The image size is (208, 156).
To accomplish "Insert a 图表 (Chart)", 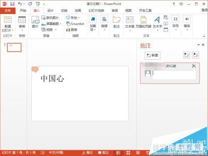I will (x=72, y=30).
